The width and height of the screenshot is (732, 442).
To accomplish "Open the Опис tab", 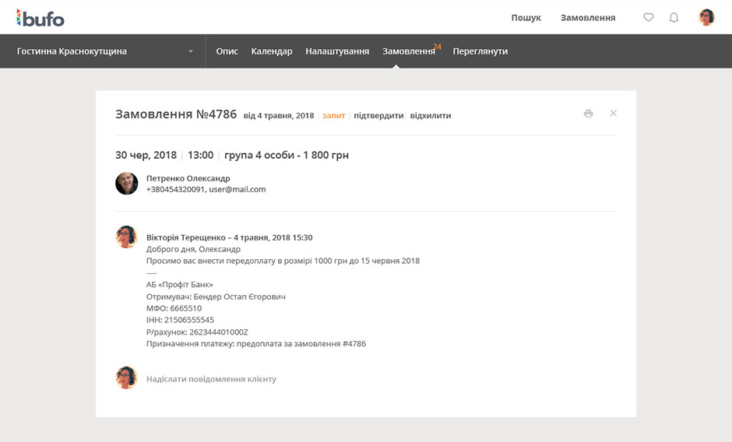I will point(227,51).
